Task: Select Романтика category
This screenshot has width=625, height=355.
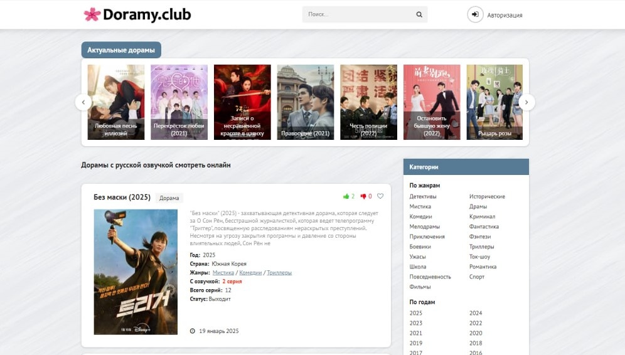Action: [x=483, y=267]
